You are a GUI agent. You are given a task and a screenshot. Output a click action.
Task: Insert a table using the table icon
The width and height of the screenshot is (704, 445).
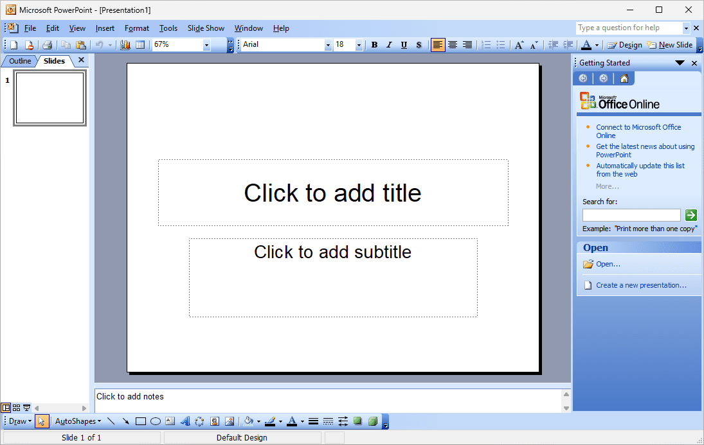(x=140, y=45)
